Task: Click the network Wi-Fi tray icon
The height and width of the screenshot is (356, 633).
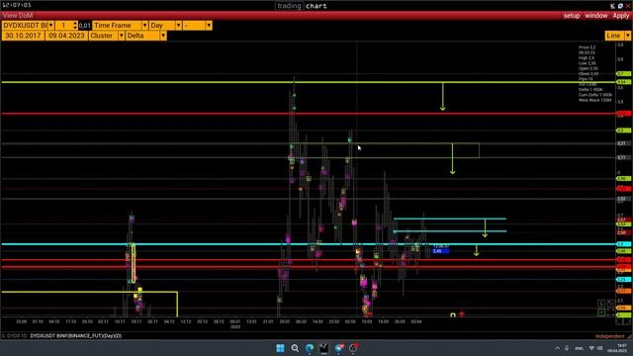Action: (591, 348)
